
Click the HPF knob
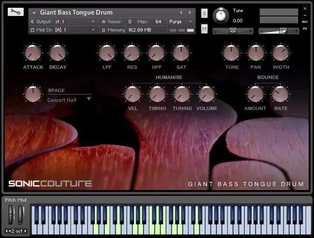[x=156, y=53]
